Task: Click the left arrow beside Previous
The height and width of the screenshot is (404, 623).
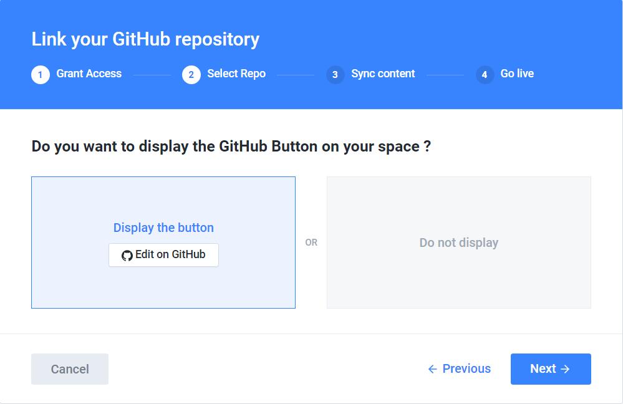Action: pos(432,368)
